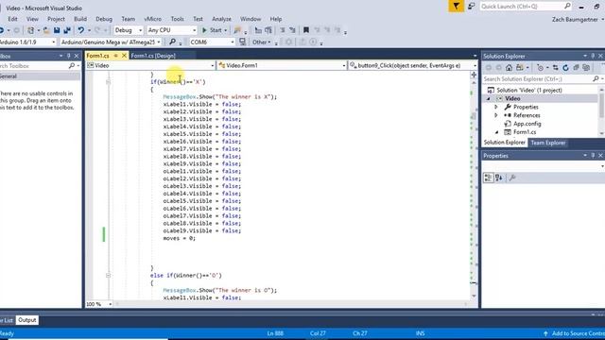Toggle bookmark using the bookmark icon
The height and width of the screenshot is (340, 605).
point(306,30)
